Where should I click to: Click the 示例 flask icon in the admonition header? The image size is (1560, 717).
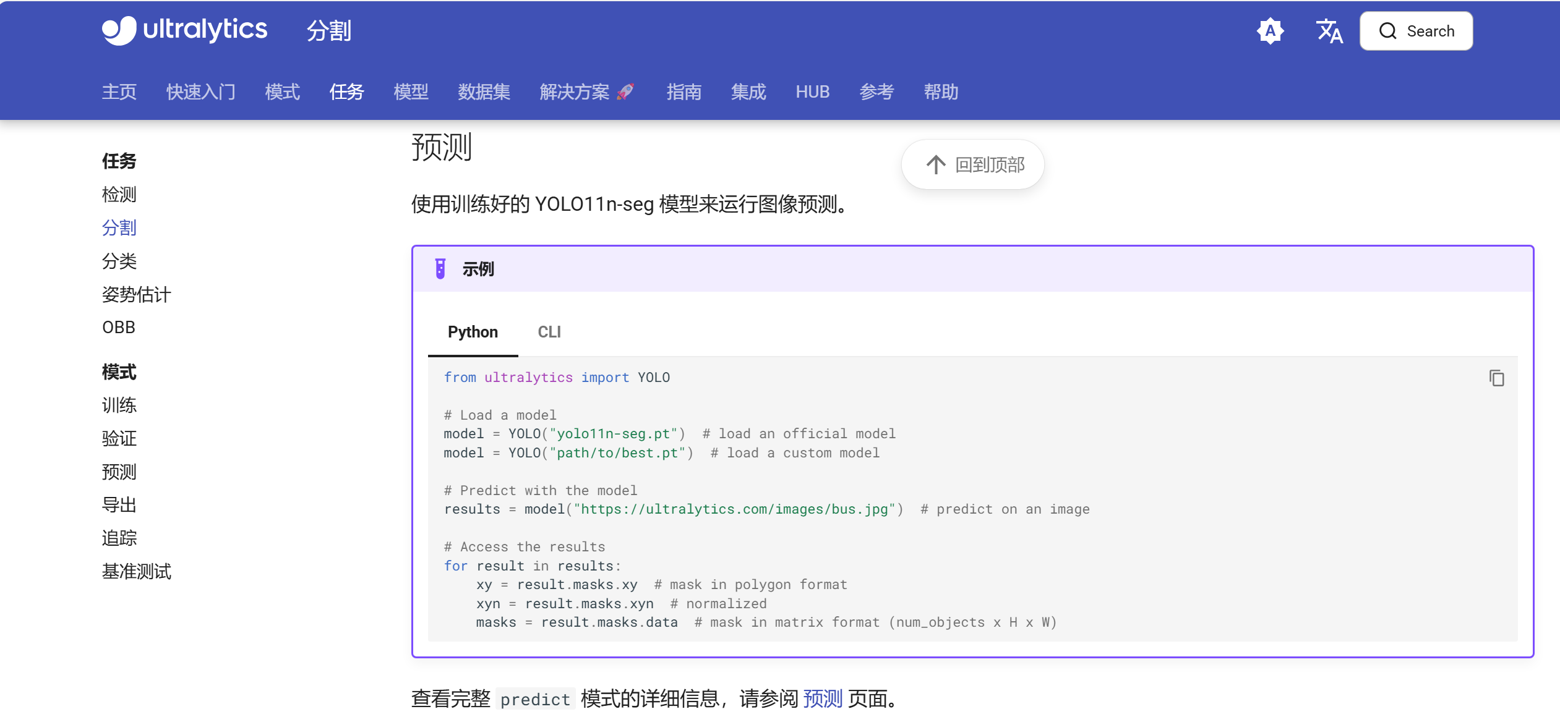click(x=440, y=269)
